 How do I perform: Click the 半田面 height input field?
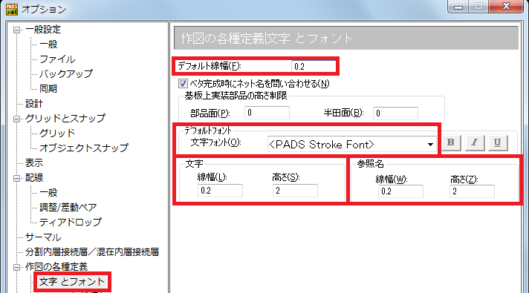coord(395,113)
